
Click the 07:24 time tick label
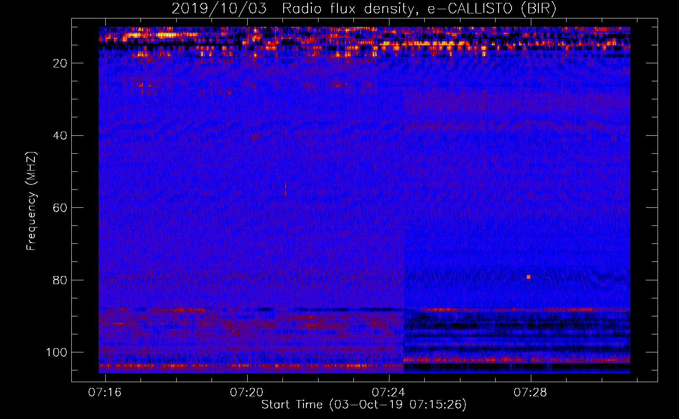389,392
